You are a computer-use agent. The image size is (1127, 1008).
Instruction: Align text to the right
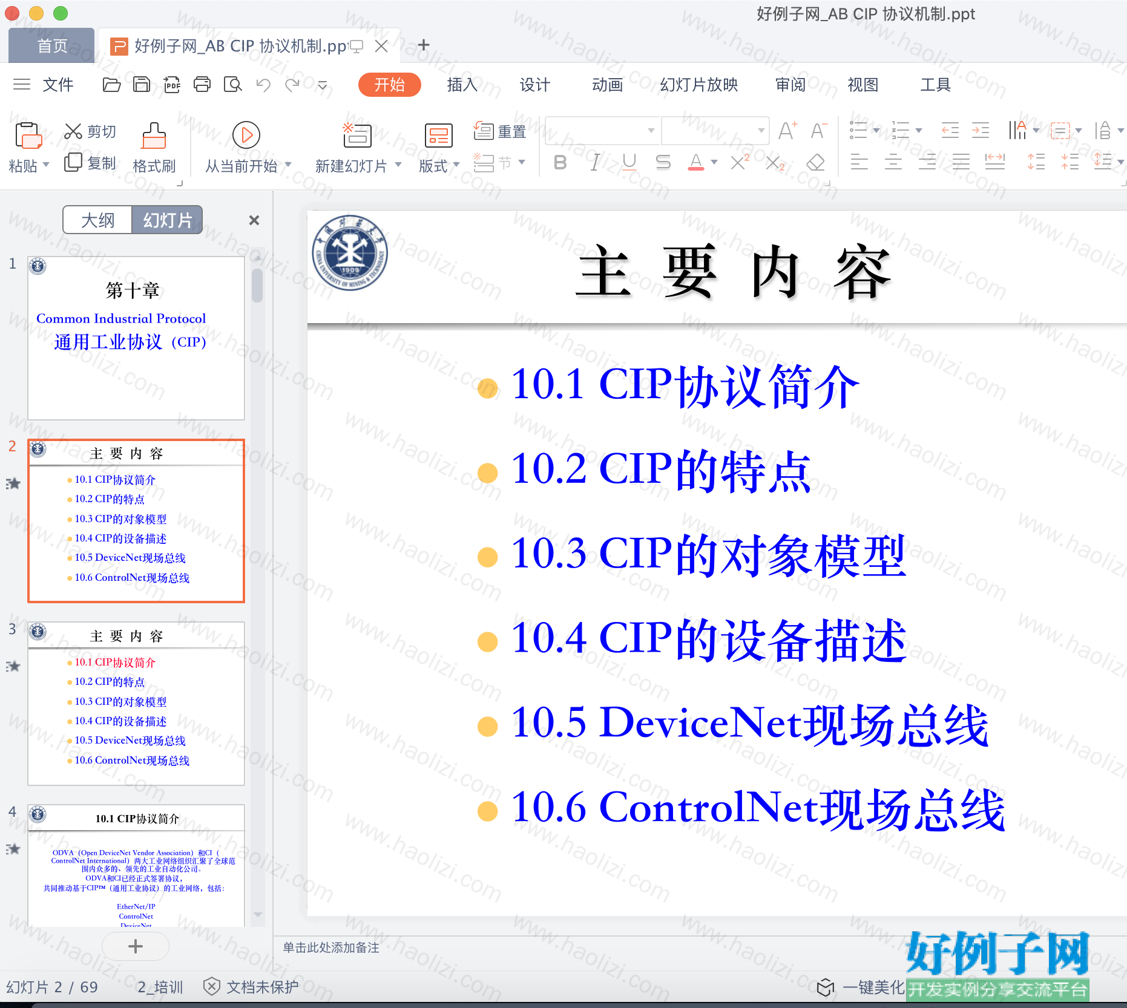point(927,162)
